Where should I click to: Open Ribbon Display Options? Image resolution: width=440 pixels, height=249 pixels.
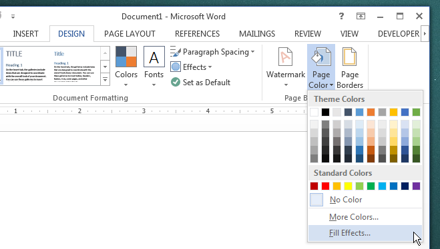tap(361, 16)
